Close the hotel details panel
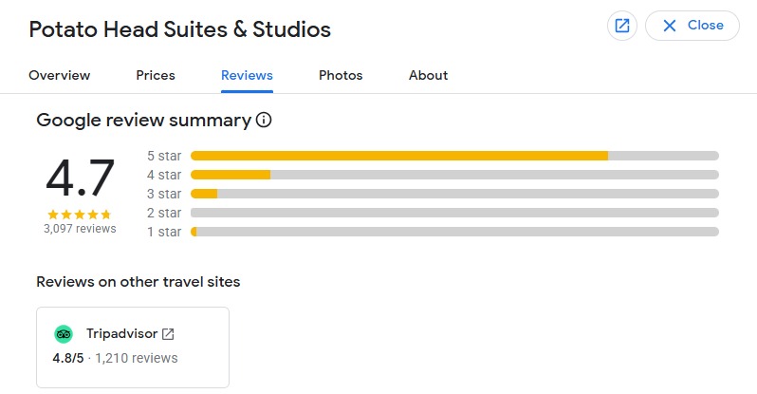The width and height of the screenshot is (757, 394). (x=692, y=26)
